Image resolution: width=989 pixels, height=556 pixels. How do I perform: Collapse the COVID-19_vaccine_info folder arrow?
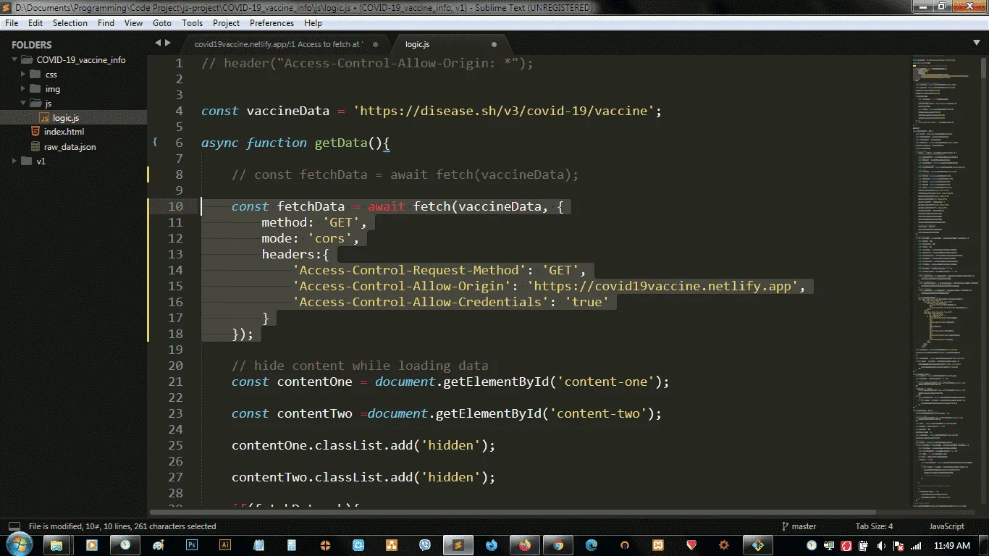(14, 60)
